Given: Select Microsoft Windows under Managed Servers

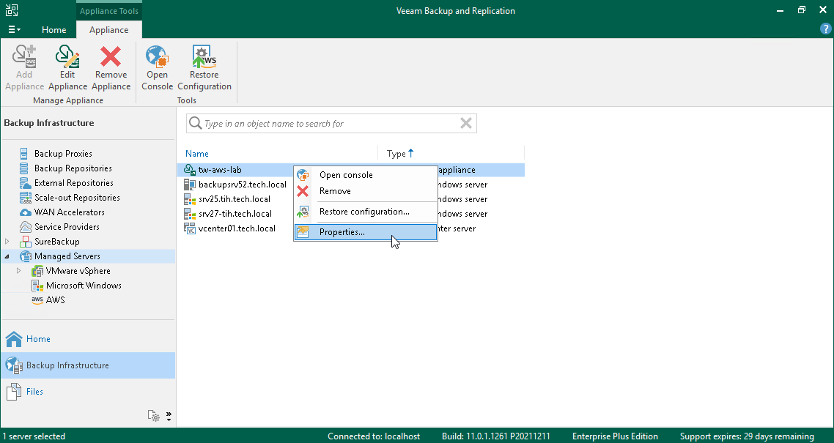Looking at the screenshot, I should pyautogui.click(x=84, y=286).
